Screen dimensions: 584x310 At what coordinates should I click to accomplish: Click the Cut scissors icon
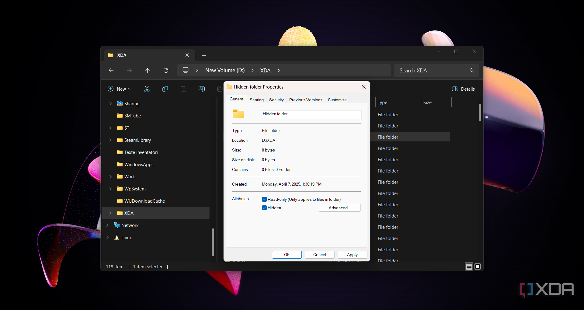147,89
